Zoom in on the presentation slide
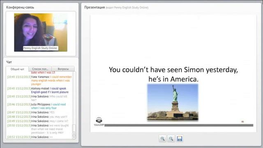Viewport: 263px width, 148px height. click(x=162, y=139)
